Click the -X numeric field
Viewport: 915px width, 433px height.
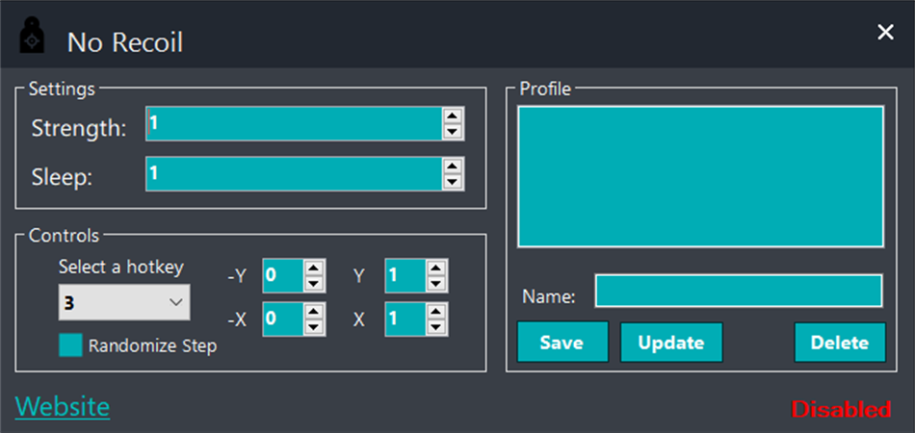[283, 319]
